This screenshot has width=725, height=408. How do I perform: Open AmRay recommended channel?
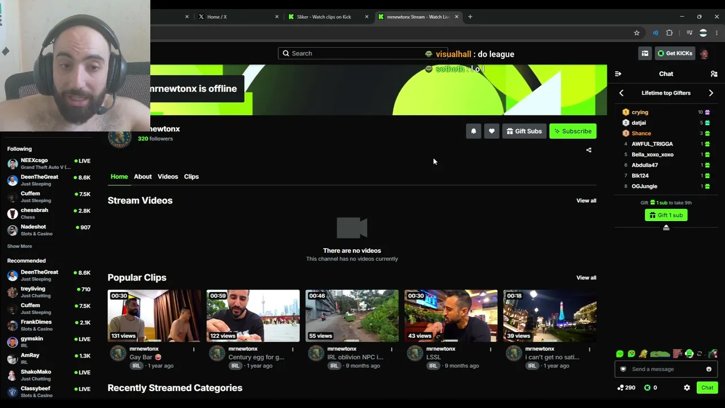coord(49,358)
